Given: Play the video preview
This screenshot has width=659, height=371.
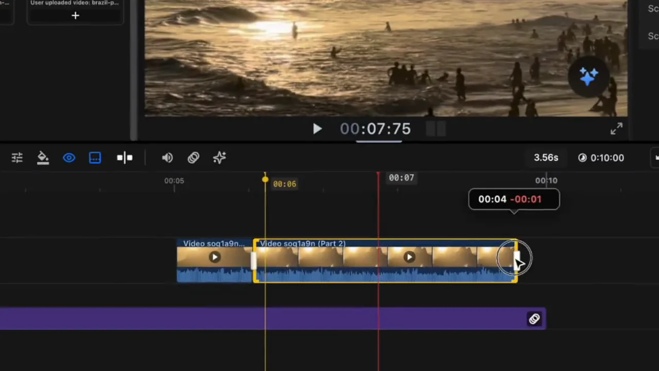Looking at the screenshot, I should tap(317, 129).
